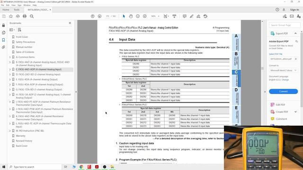Send file by email envelope icon

tap(292, 17)
